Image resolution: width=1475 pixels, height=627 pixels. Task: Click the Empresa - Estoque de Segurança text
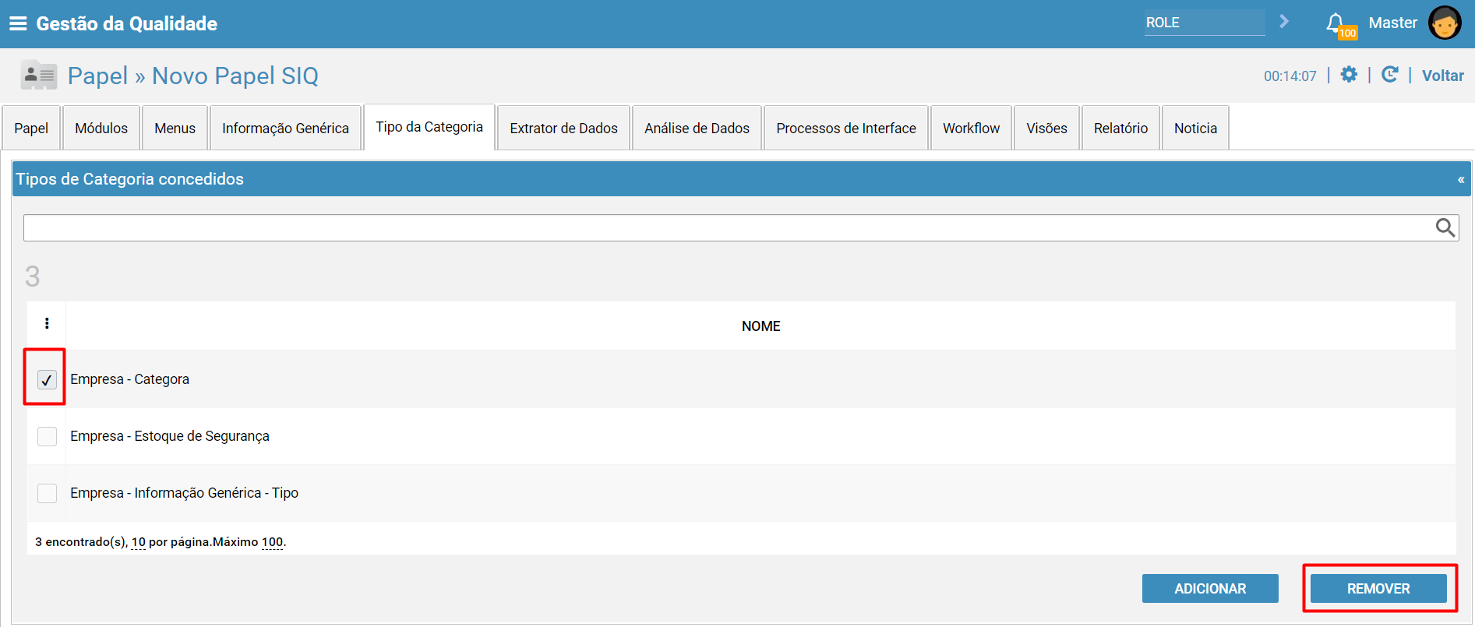click(x=170, y=436)
